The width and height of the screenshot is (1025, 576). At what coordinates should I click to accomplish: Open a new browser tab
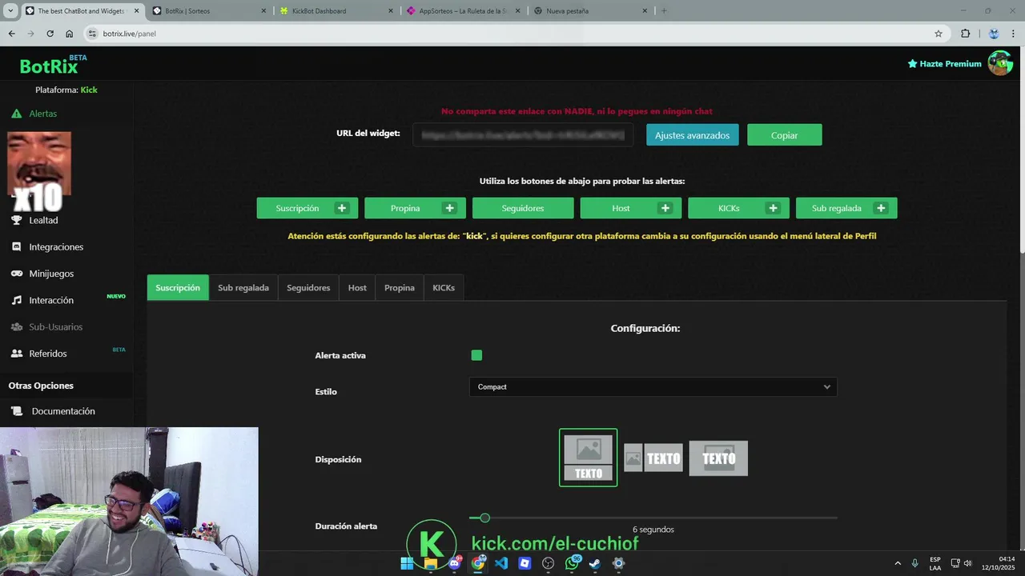point(664,11)
